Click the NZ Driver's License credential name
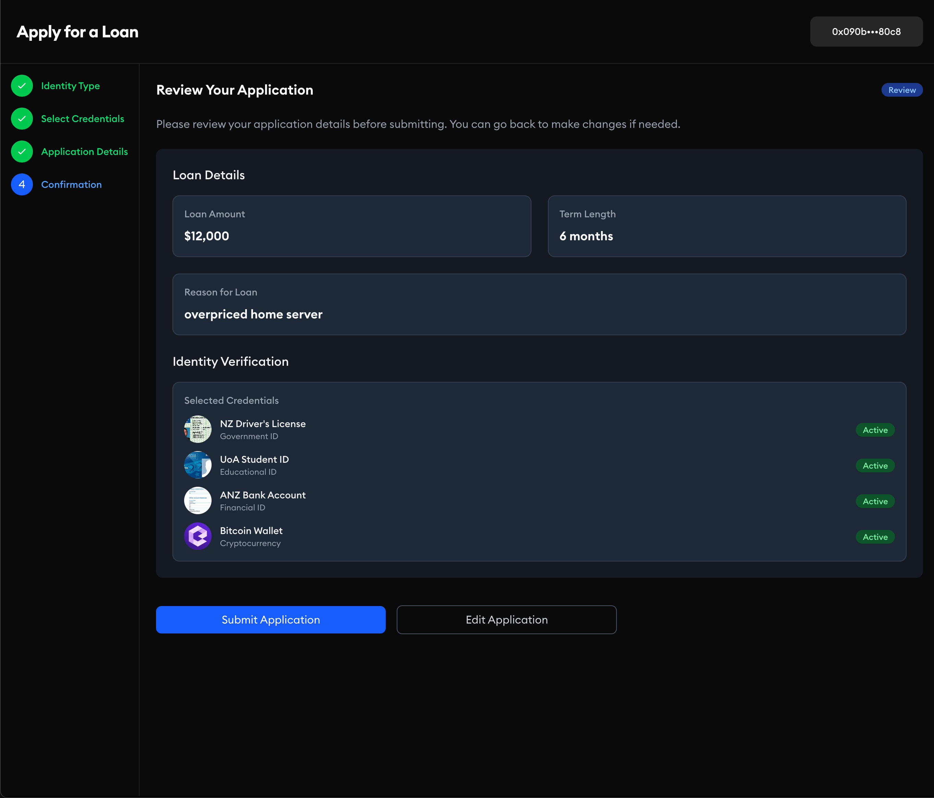Screen dimensions: 934x798 pos(262,424)
